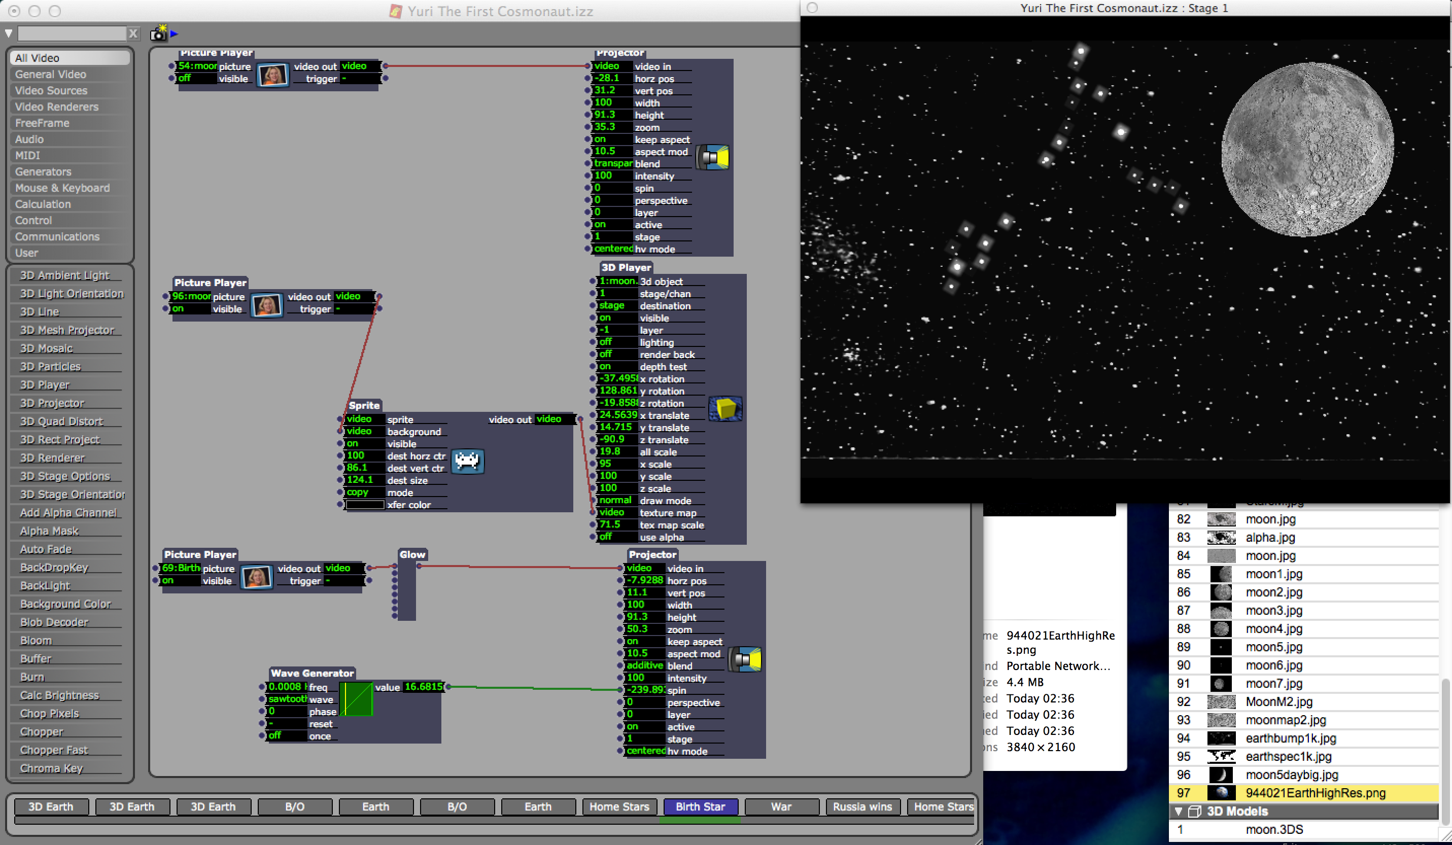Screen dimensions: 1452x845
Task: Click the portrait icon of 96:moon Picture Player
Action: coord(267,305)
